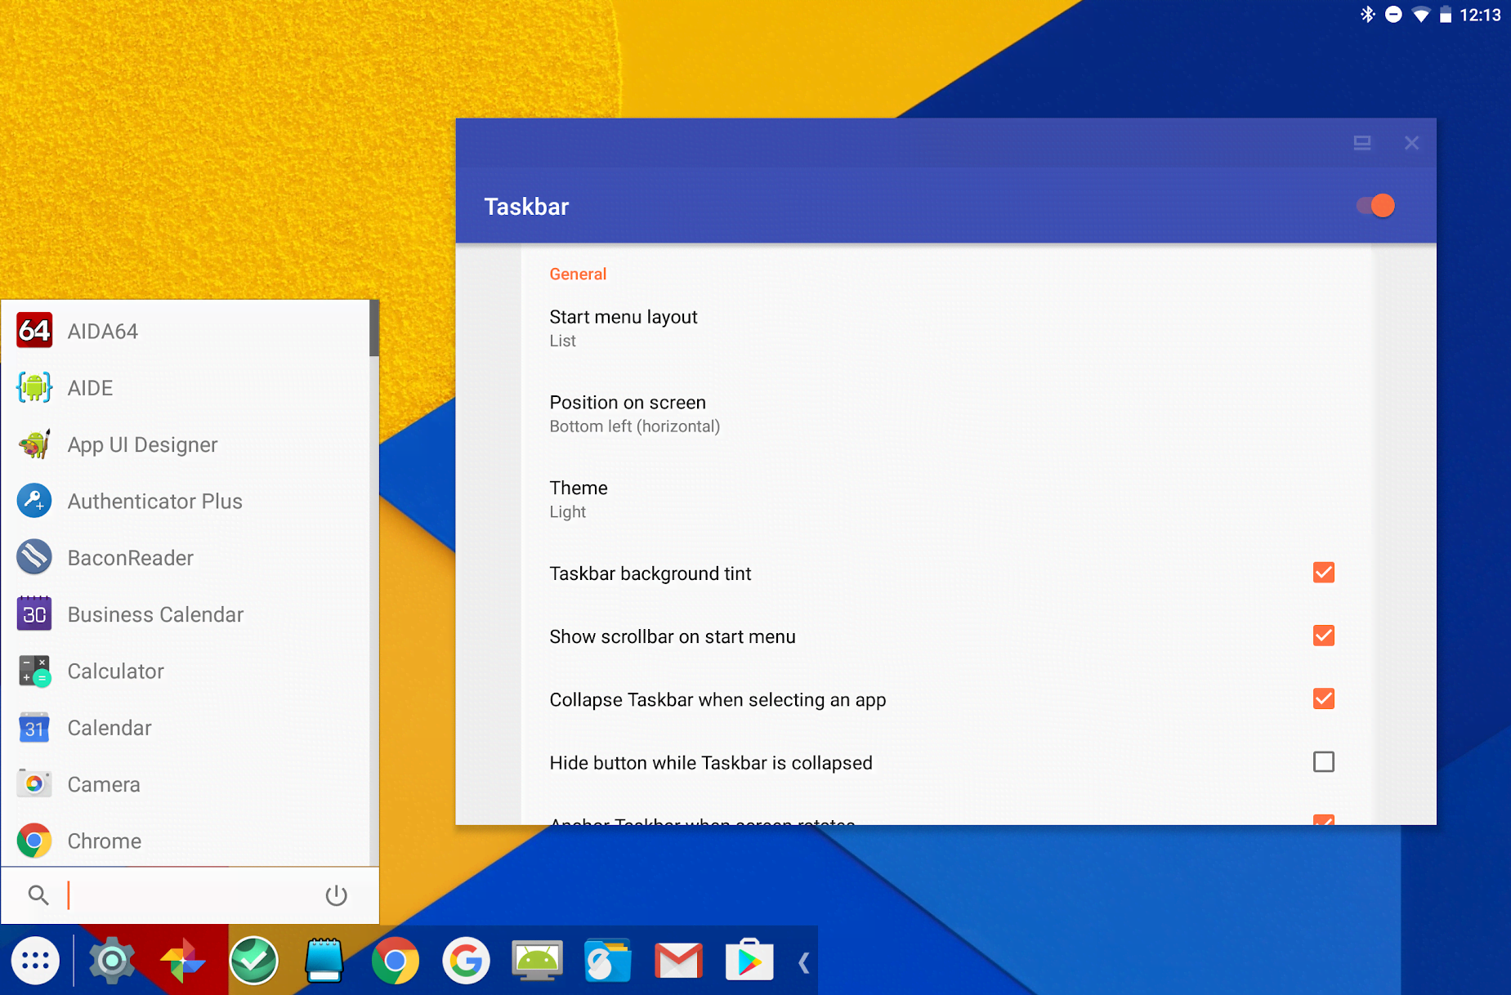The height and width of the screenshot is (995, 1511).
Task: Maximize the Taskbar settings window
Action: pos(1361,143)
